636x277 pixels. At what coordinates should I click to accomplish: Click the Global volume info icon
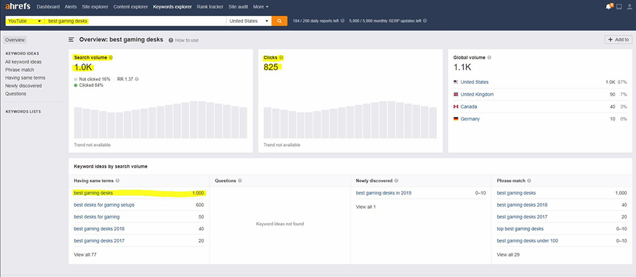point(489,57)
